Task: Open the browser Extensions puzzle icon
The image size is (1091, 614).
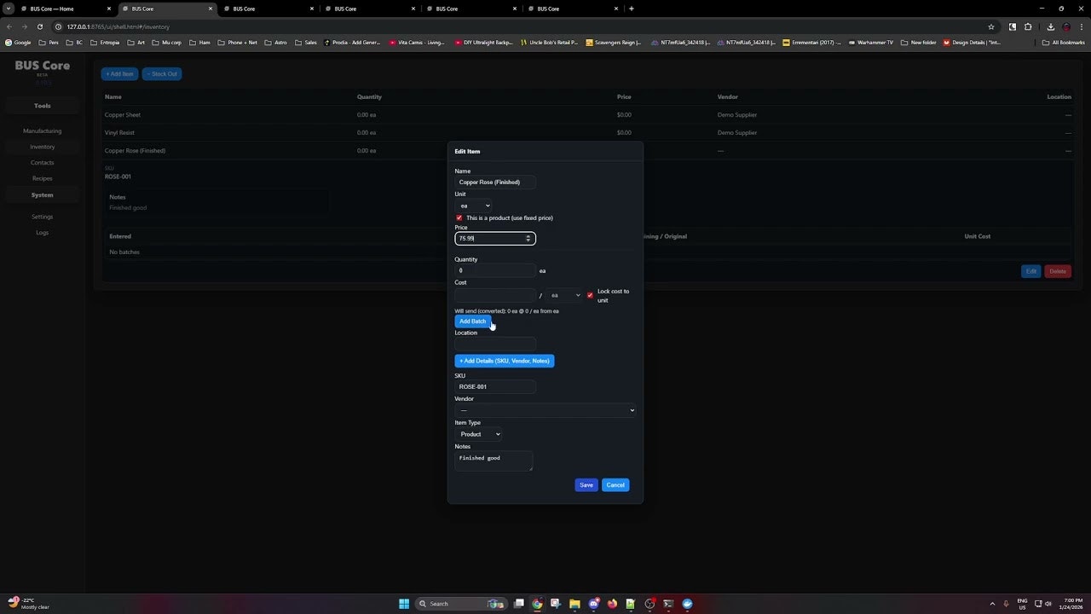Action: [x=1028, y=26]
